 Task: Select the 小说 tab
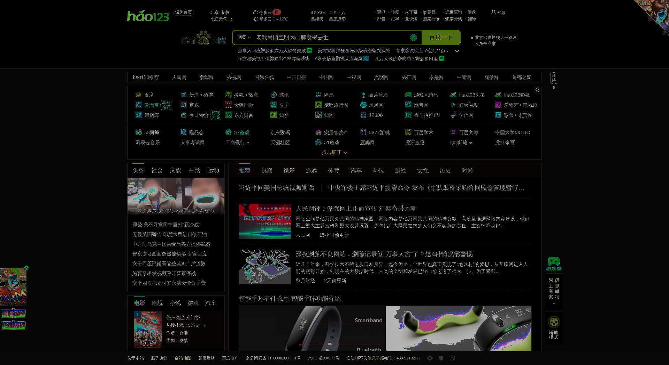click(175, 303)
